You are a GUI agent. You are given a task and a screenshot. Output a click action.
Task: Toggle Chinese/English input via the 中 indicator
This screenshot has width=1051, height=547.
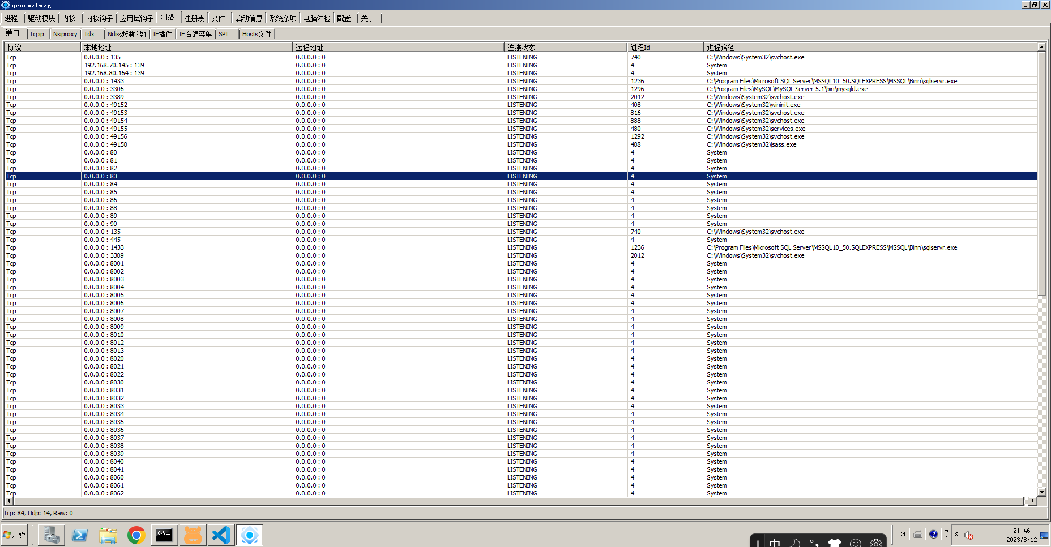point(775,541)
